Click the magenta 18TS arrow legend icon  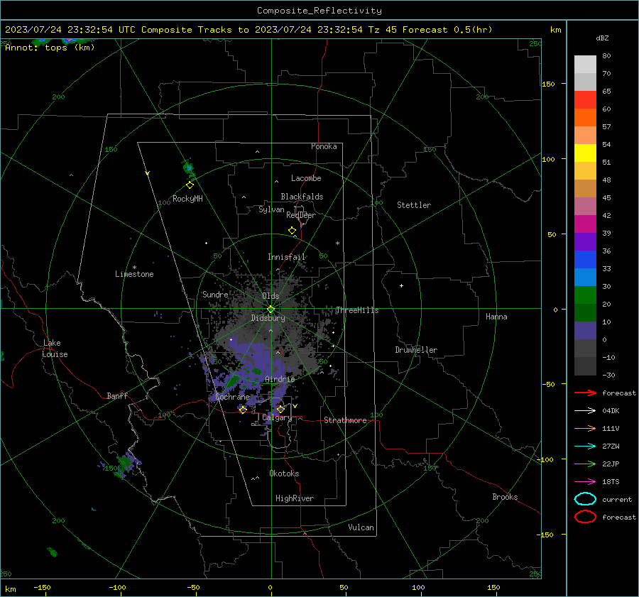coord(585,482)
